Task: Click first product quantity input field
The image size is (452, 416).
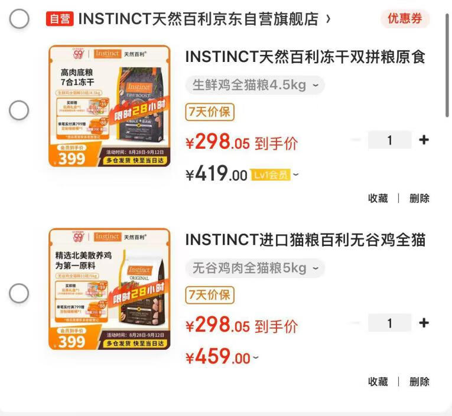Action: click(x=390, y=140)
